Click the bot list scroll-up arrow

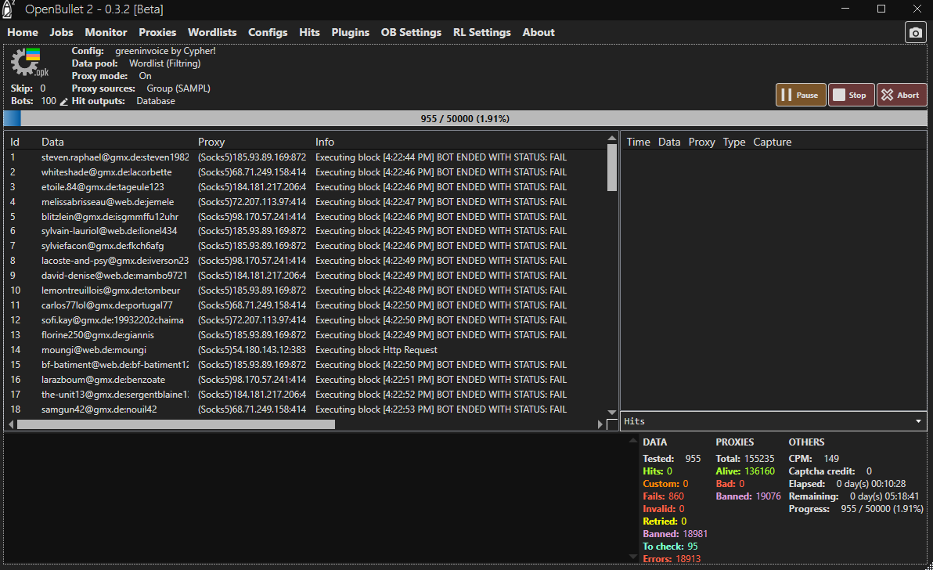(612, 139)
